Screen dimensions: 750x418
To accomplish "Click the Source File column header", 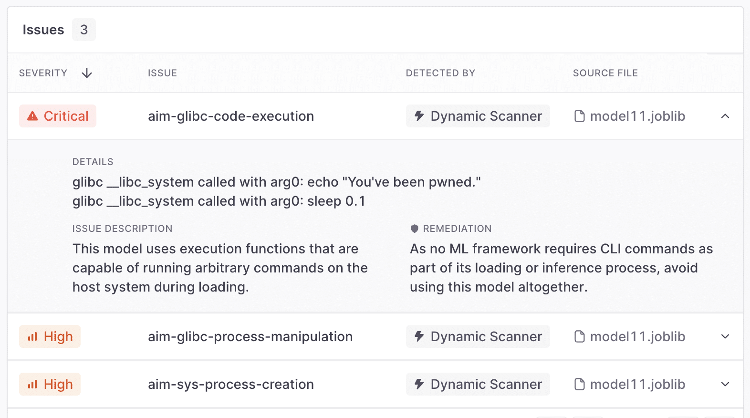I will (x=605, y=73).
